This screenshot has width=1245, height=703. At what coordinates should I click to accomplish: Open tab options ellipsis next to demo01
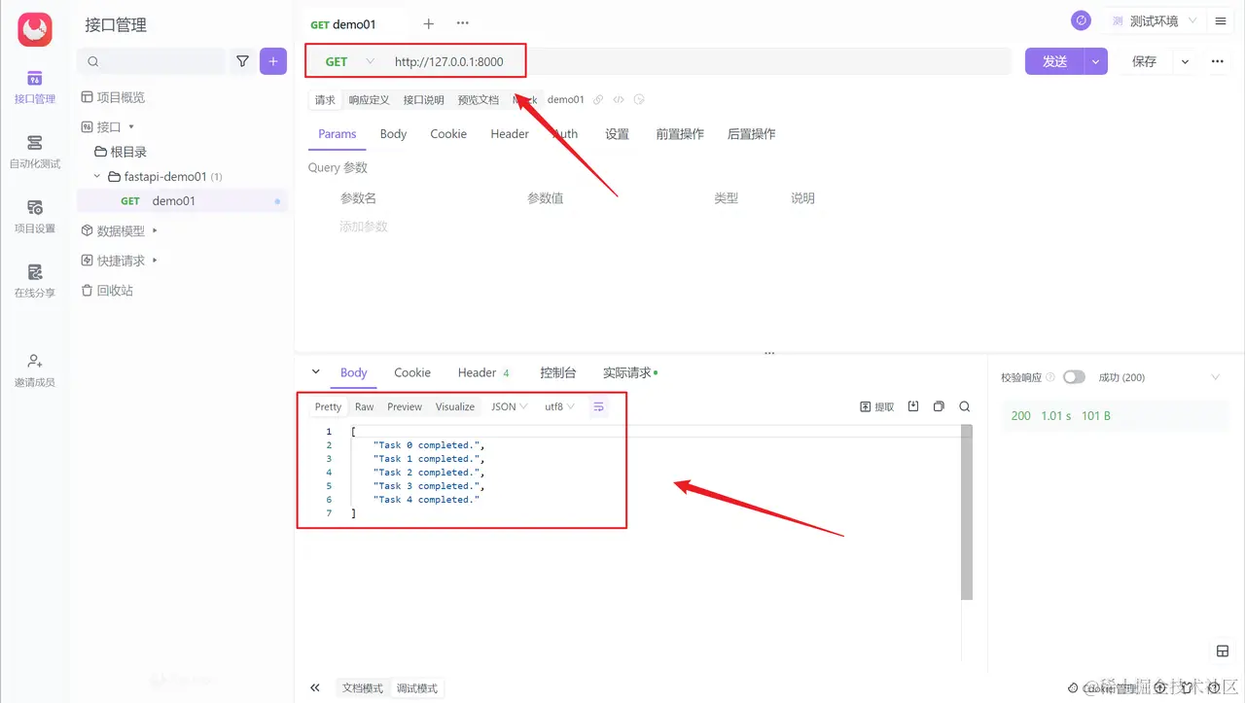(x=463, y=23)
